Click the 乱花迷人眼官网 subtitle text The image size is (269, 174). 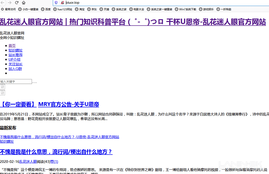12,33
